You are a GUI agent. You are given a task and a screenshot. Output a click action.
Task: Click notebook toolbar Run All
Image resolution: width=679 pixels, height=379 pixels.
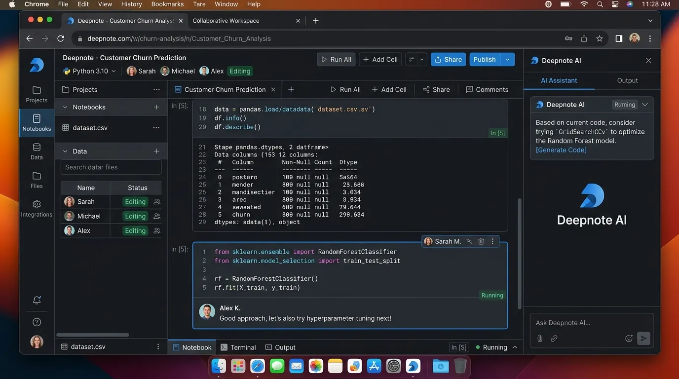345,89
